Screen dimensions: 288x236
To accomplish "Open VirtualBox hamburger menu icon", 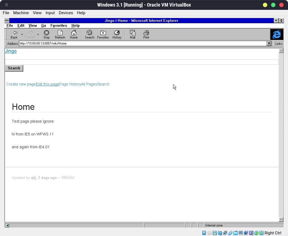I will pyautogui.click(x=7, y=5).
